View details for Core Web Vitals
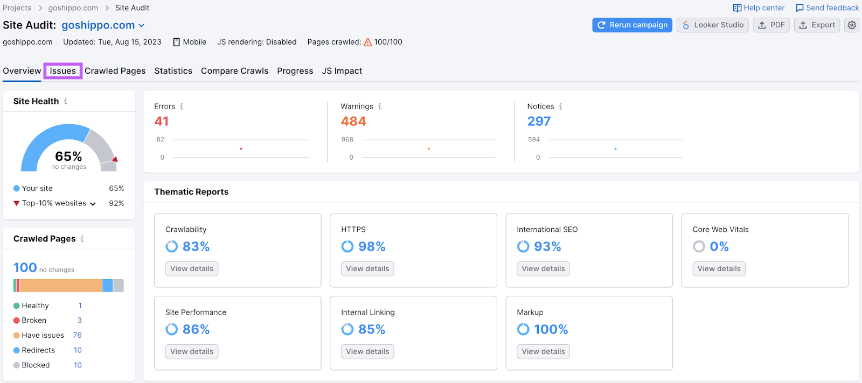Image resolution: width=862 pixels, height=383 pixels. pyautogui.click(x=719, y=269)
